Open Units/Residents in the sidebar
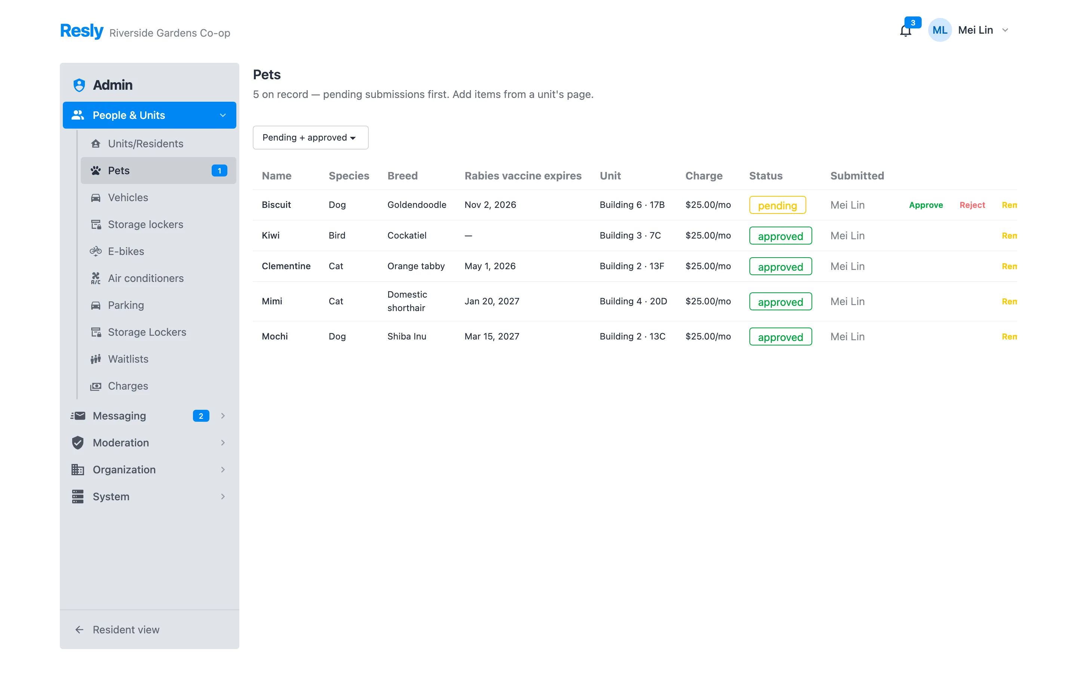1077x673 pixels. point(159,144)
